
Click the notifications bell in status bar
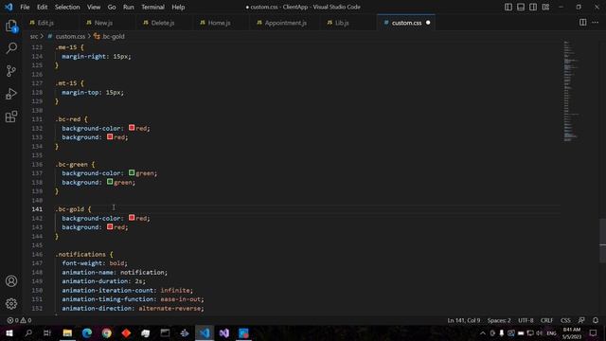(596, 320)
